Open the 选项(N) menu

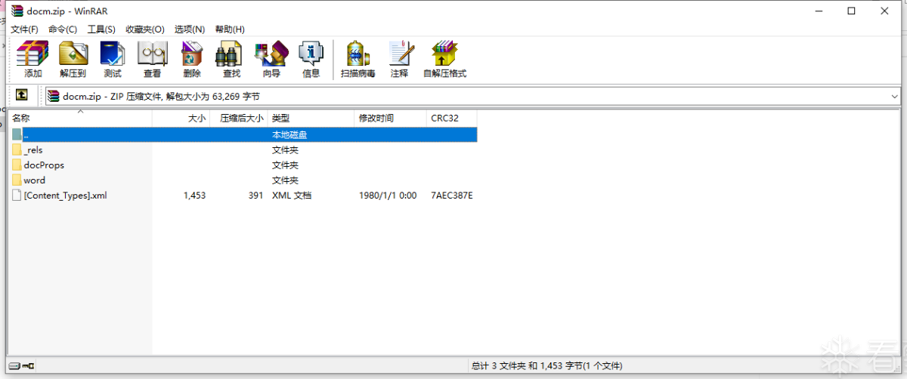pyautogui.click(x=190, y=29)
